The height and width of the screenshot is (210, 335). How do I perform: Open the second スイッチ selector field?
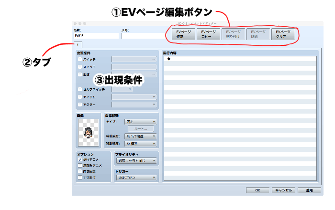(134, 67)
